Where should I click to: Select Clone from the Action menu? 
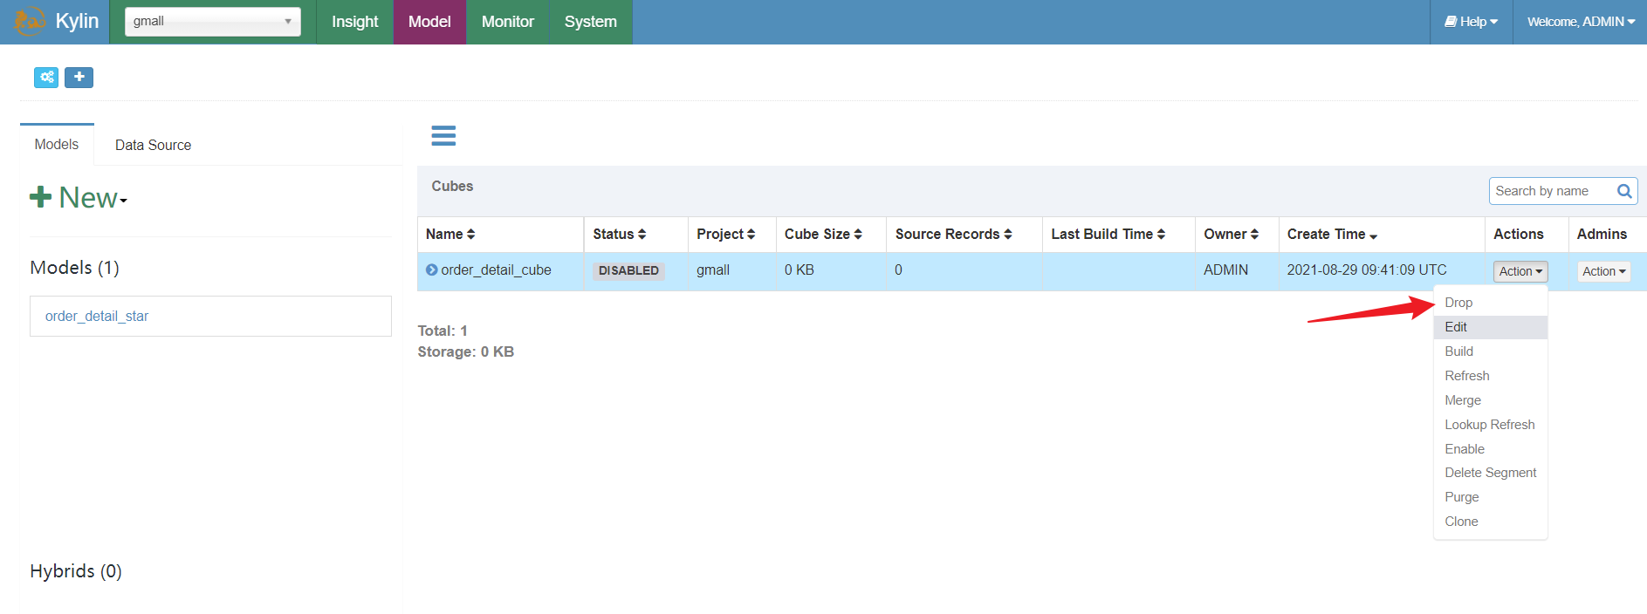click(1490, 522)
